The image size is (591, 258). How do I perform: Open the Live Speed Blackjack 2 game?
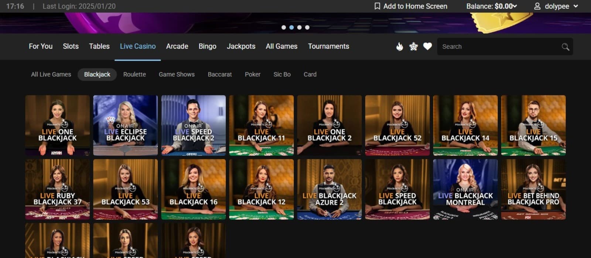tap(194, 125)
